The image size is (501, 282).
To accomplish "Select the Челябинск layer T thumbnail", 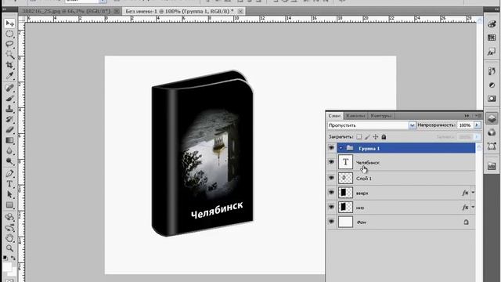I will (345, 162).
